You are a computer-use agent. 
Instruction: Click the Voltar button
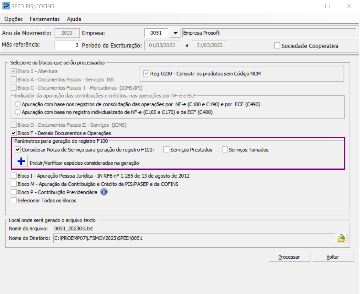(333, 257)
